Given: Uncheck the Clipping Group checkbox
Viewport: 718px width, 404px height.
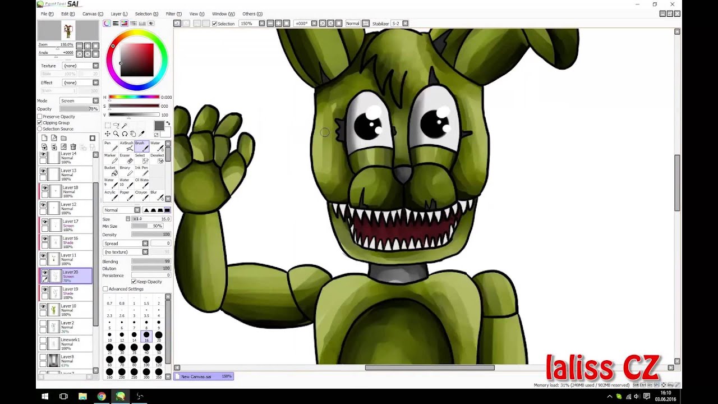Looking at the screenshot, I should [x=40, y=123].
